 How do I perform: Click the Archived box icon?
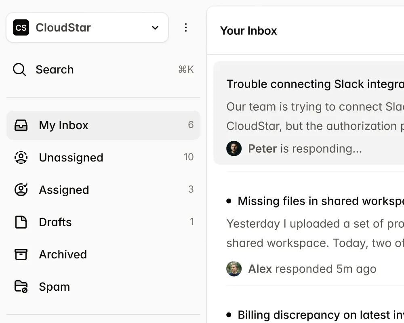click(21, 254)
